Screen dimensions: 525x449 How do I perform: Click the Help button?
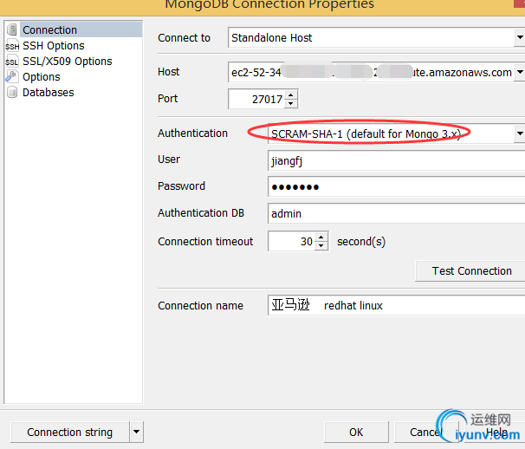496,432
